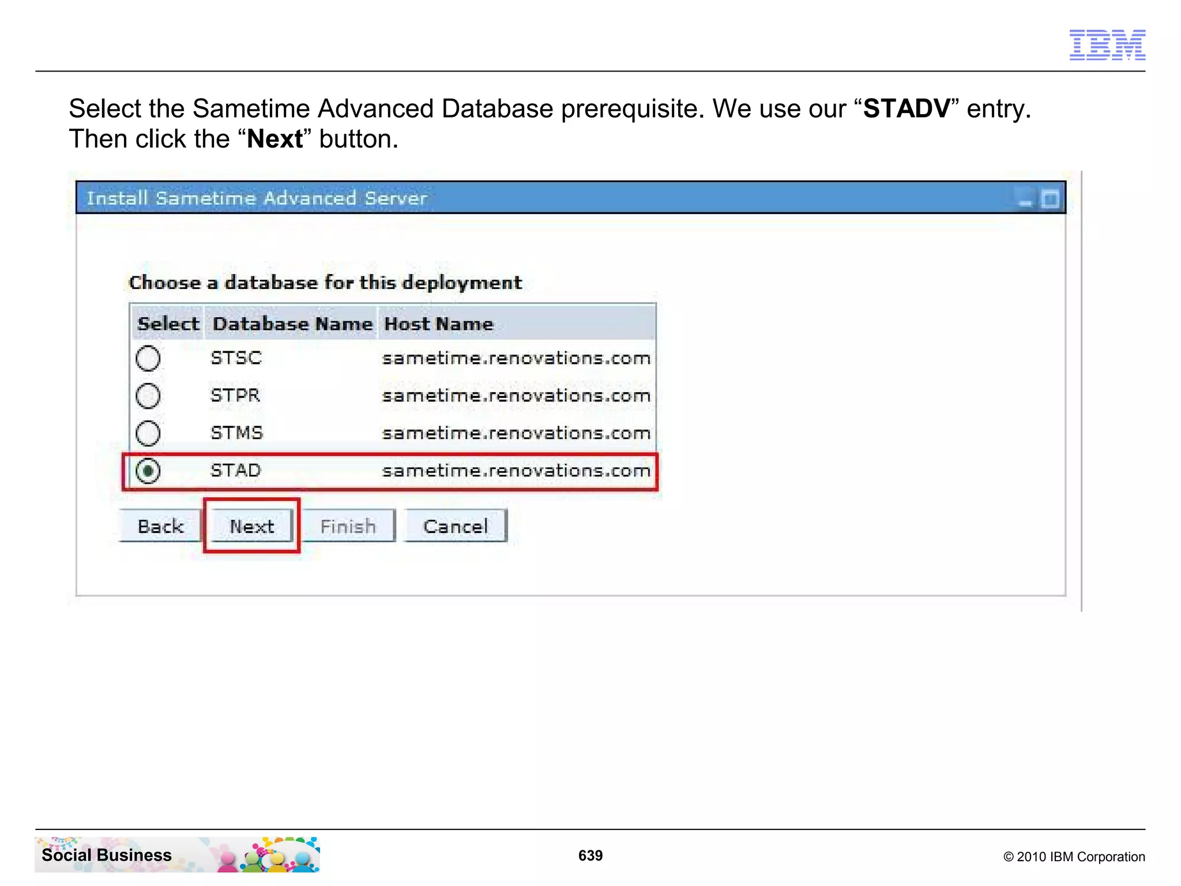Select the STPR database radio button
The image size is (1181, 886).
[x=148, y=396]
